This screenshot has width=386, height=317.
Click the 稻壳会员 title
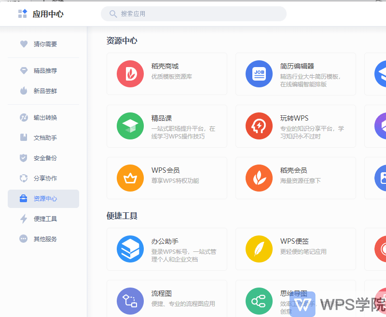pos(293,170)
